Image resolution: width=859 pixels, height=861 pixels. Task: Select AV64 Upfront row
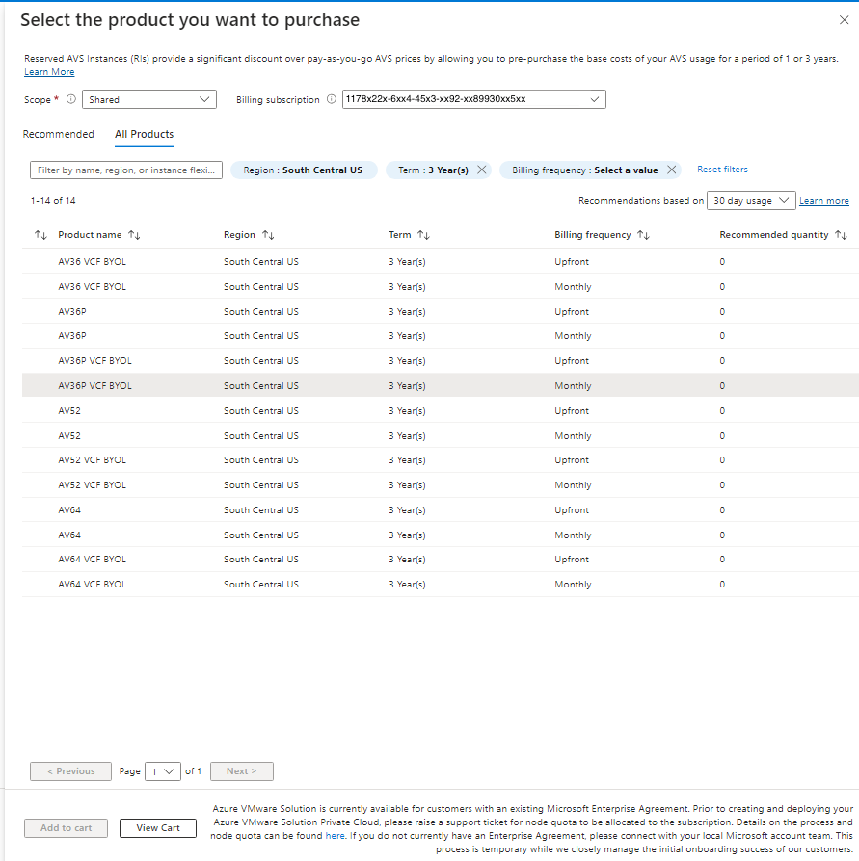point(441,510)
